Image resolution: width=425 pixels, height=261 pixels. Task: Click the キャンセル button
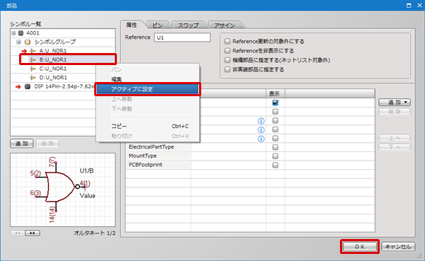pos(398,247)
